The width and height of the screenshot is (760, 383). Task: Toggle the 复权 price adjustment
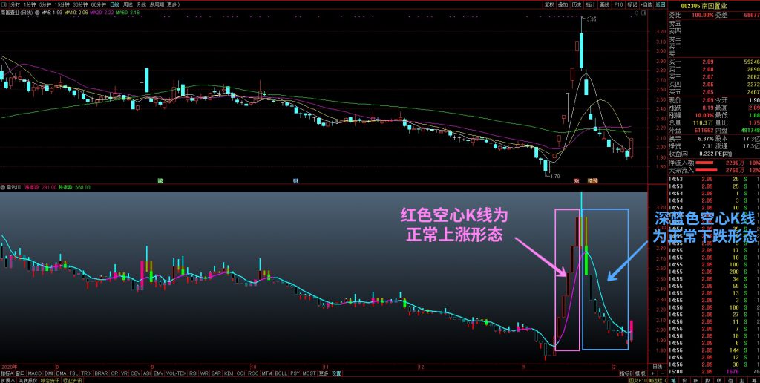(x=548, y=4)
